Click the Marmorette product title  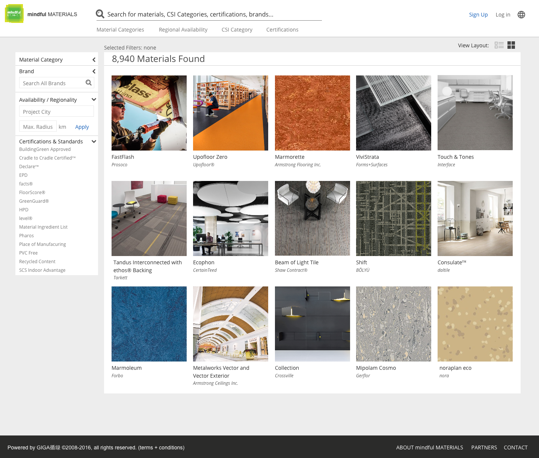290,157
